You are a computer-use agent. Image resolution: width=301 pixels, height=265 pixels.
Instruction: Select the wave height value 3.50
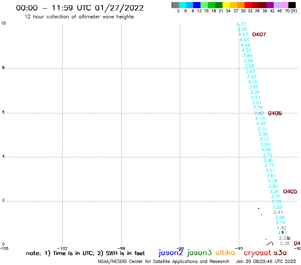pyautogui.click(x=242, y=29)
